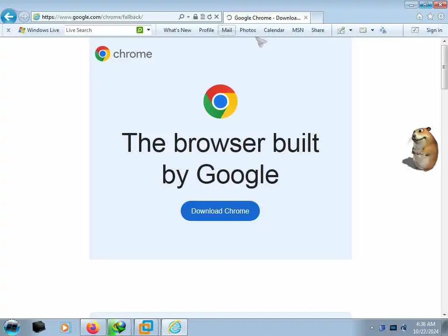Open Calendar on the Windows Live toolbar
The width and height of the screenshot is (448, 336).
274,30
